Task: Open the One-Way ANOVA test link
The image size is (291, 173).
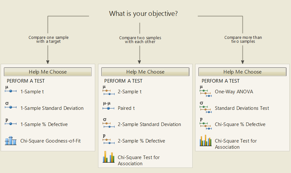Action: [x=234, y=92]
